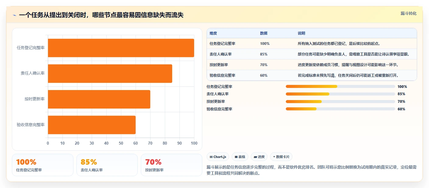This screenshot has height=188, width=429.
Task: Click the 任务登记完整率 bar in the chart
Action: 121,48
